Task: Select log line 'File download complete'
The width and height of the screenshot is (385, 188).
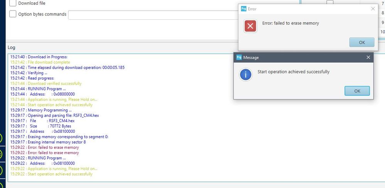Action: tap(40, 62)
